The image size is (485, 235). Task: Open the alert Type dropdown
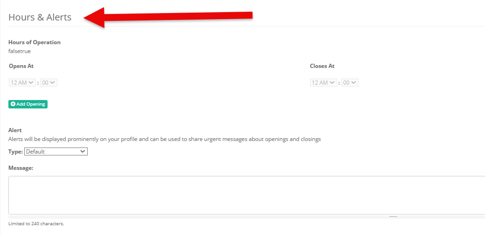coord(56,152)
